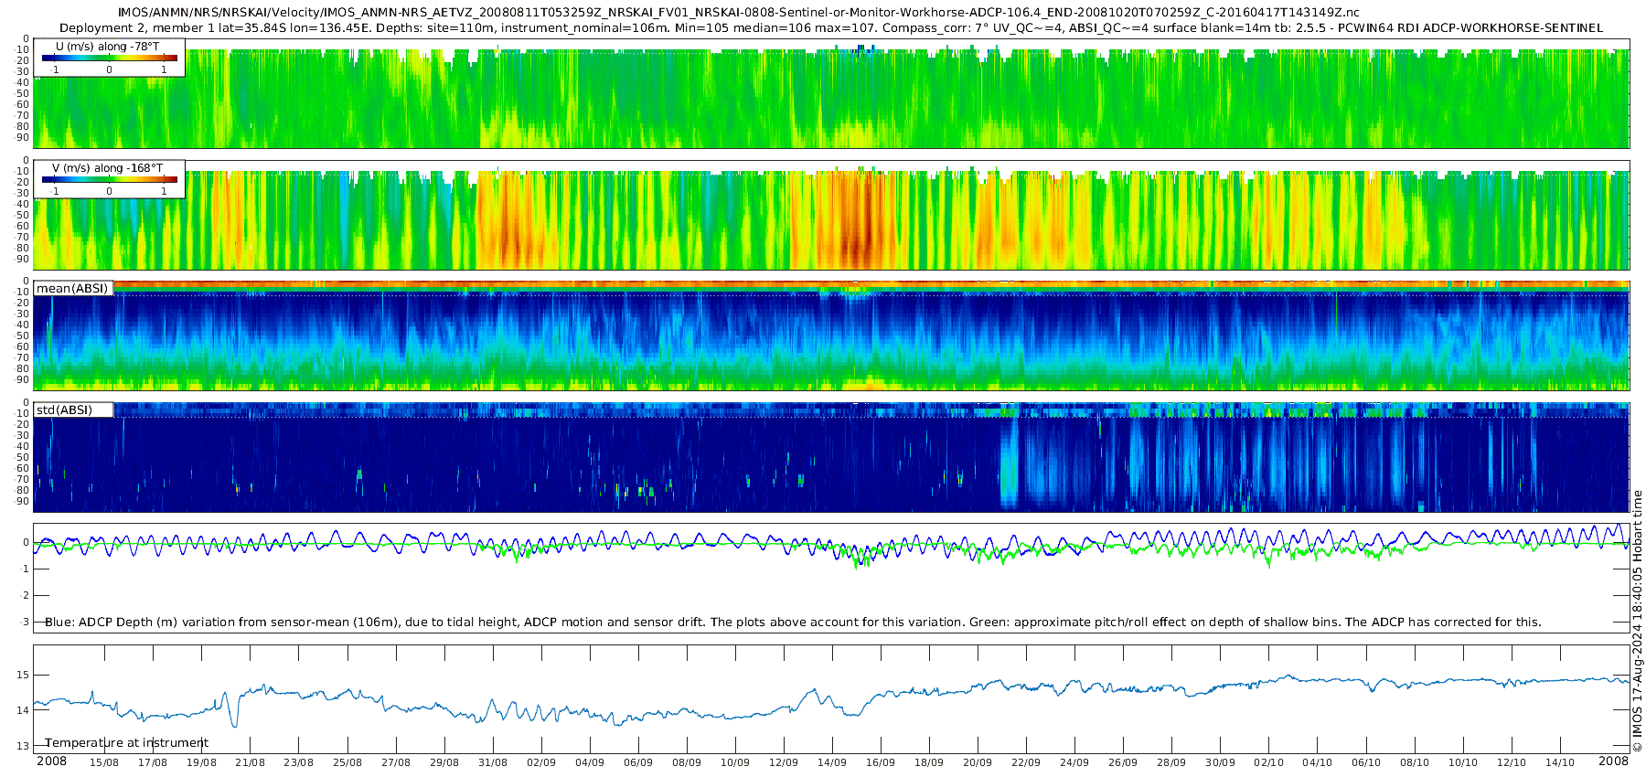Click the 08/09 date tick label
Image resolution: width=1646 pixels, height=777 pixels.
686,762
